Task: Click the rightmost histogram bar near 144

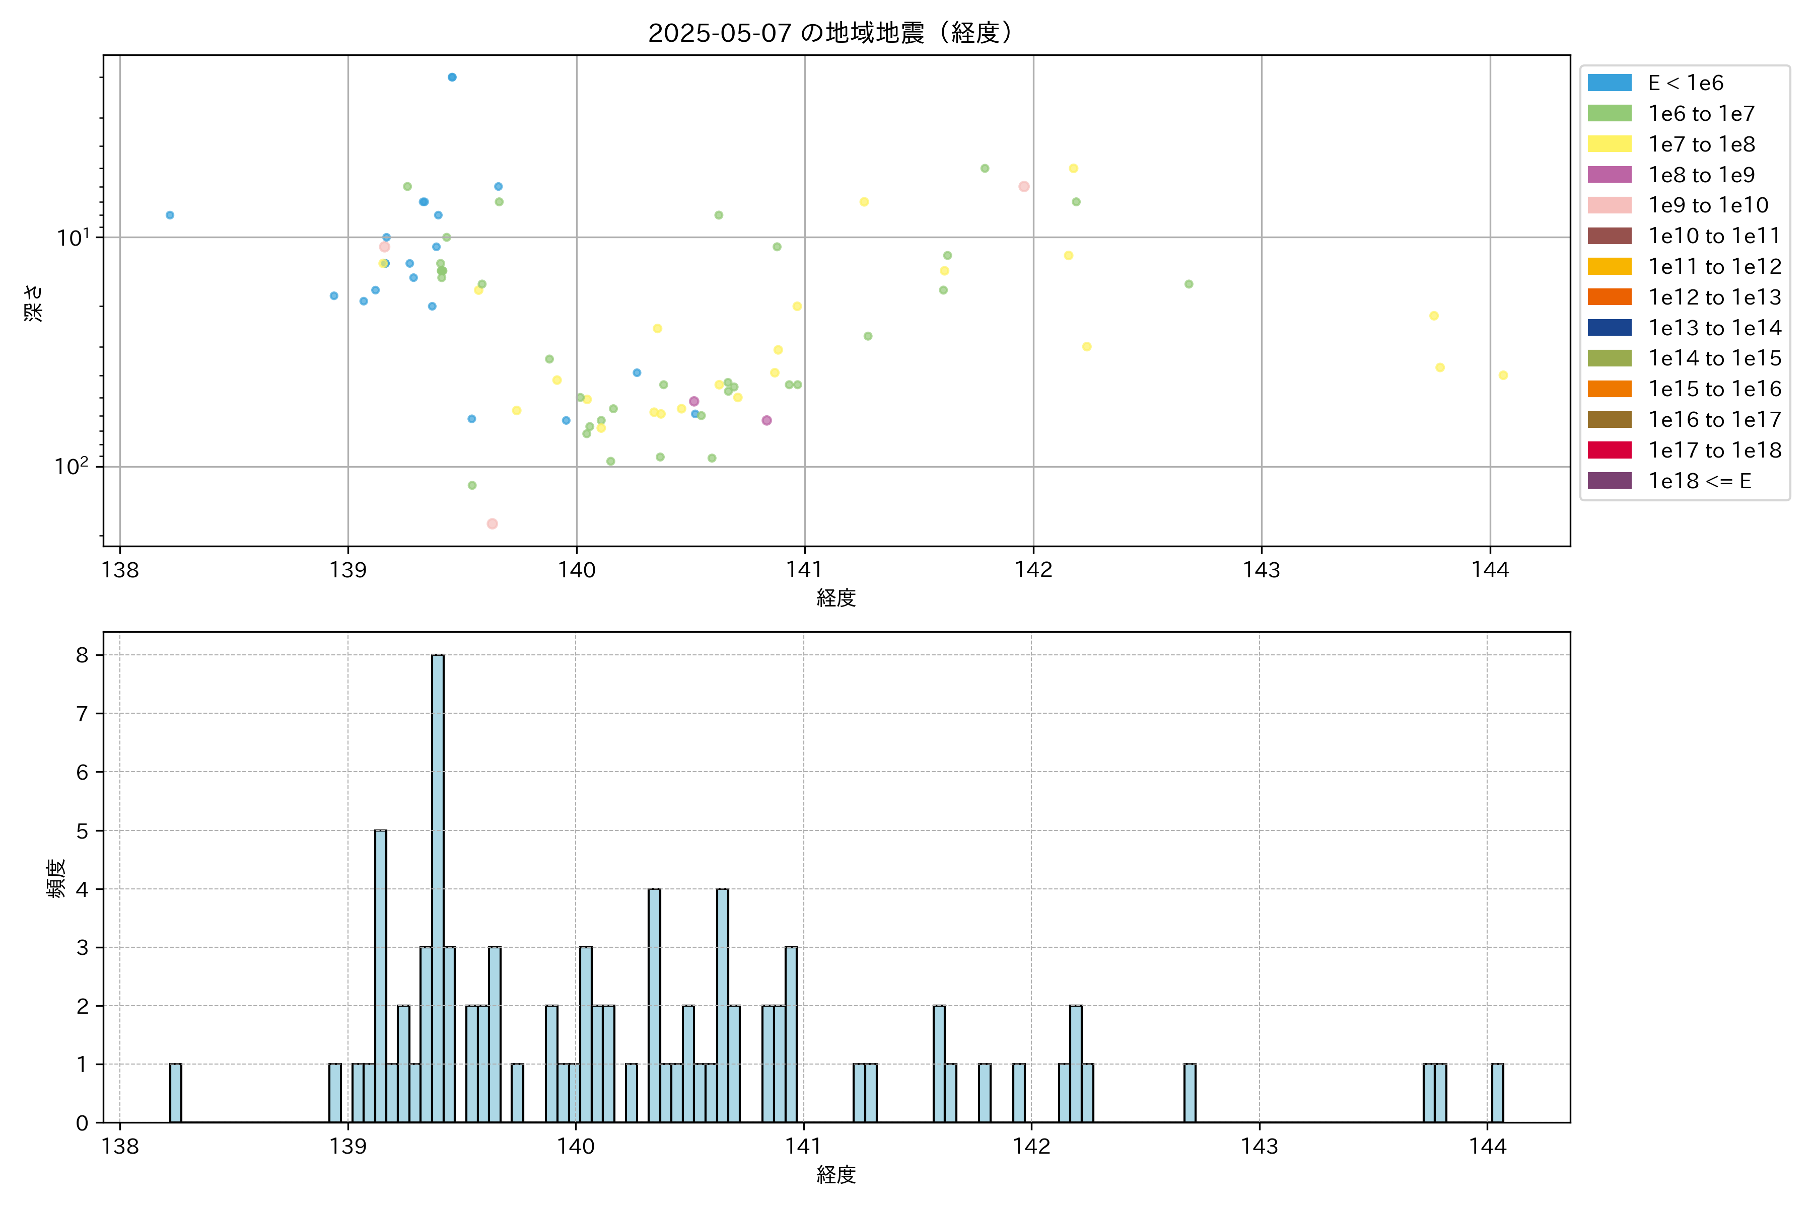Action: coord(1497,1092)
